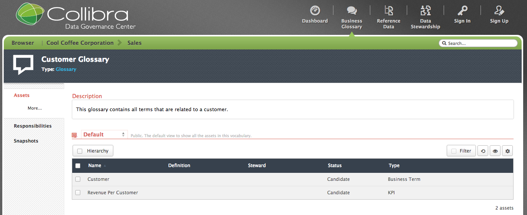Viewport: 527px width, 215px height.
Task: Expand More... in the sidebar
Action: pyautogui.click(x=35, y=108)
